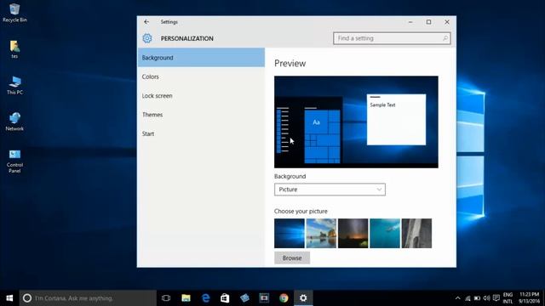Maximize the Settings window
This screenshot has width=545, height=306.
point(428,22)
